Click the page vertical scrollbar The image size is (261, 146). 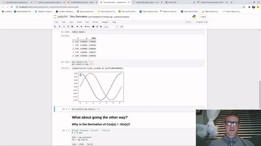point(260,94)
